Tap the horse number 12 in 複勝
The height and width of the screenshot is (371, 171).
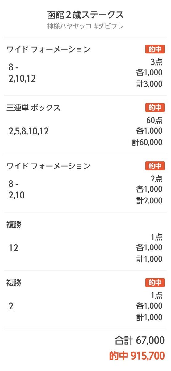coord(13,248)
